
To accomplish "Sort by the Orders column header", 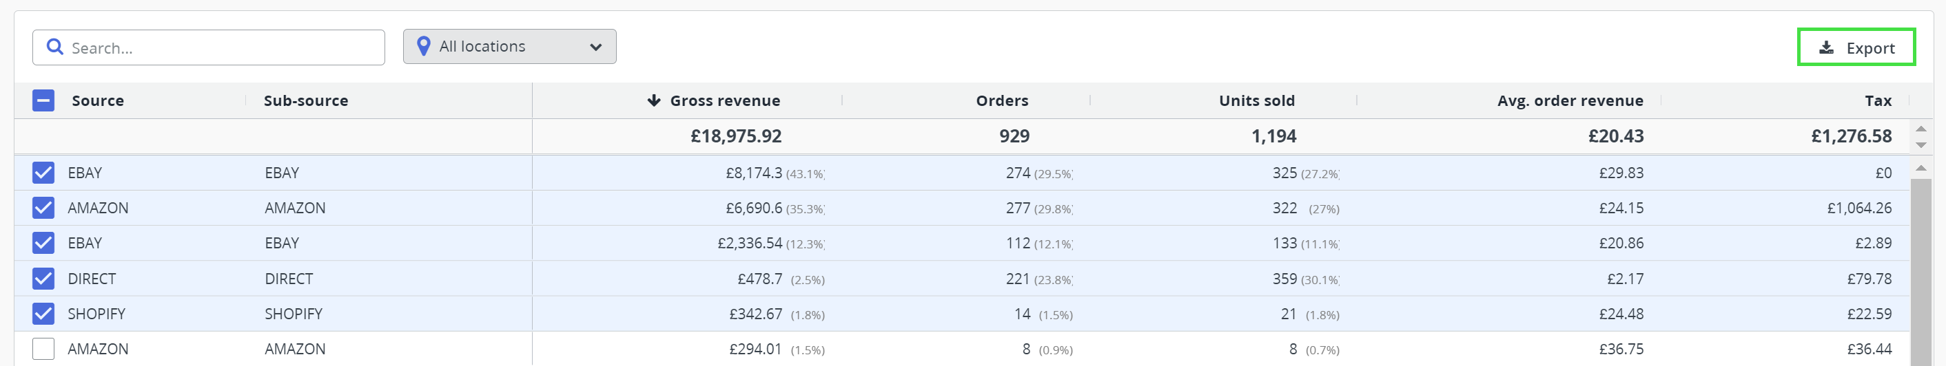I will [1002, 100].
